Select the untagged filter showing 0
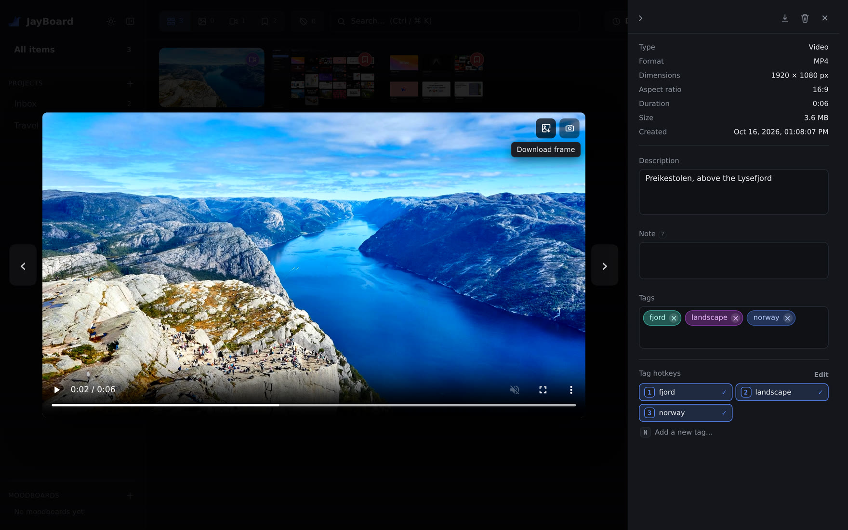 tap(307, 21)
